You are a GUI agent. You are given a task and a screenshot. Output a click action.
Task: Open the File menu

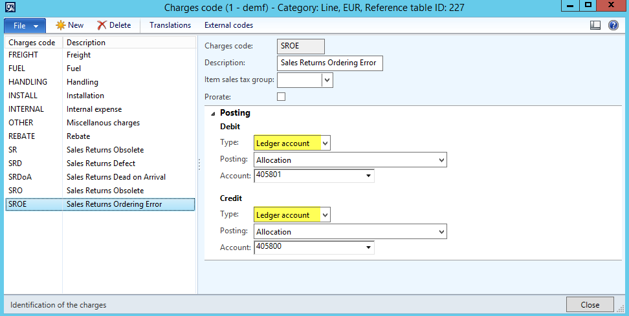point(25,25)
